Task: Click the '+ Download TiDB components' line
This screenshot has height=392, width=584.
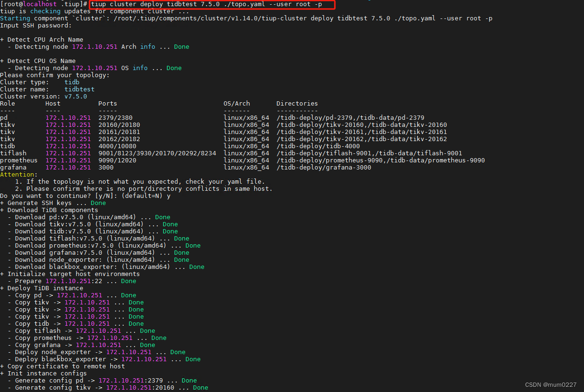Action: [49, 210]
